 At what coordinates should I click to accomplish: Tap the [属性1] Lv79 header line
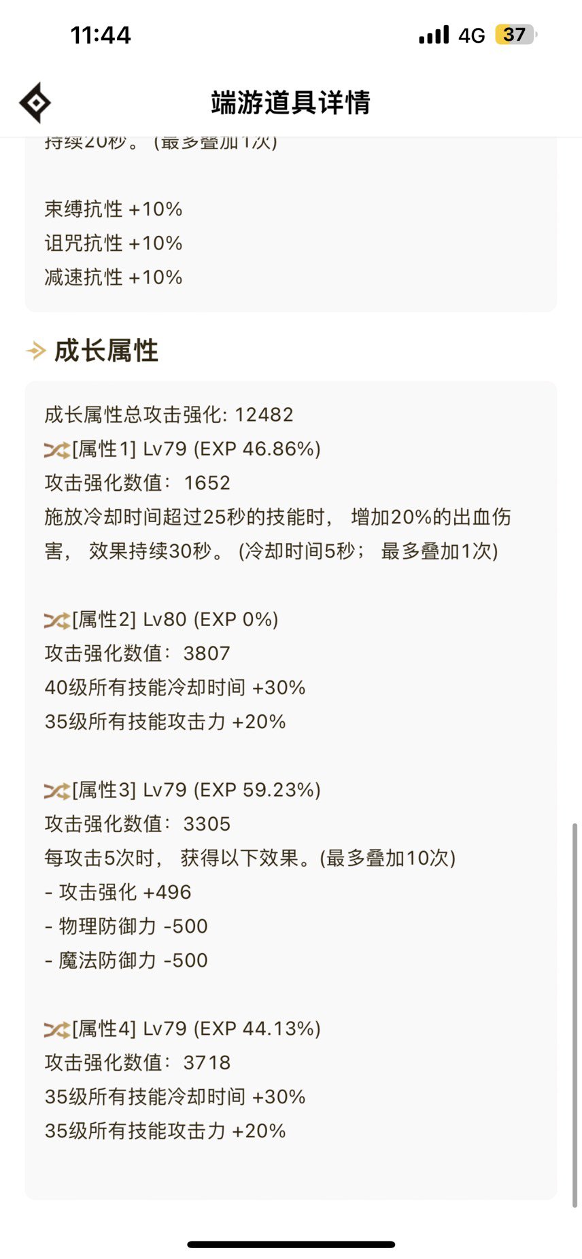[196, 449]
